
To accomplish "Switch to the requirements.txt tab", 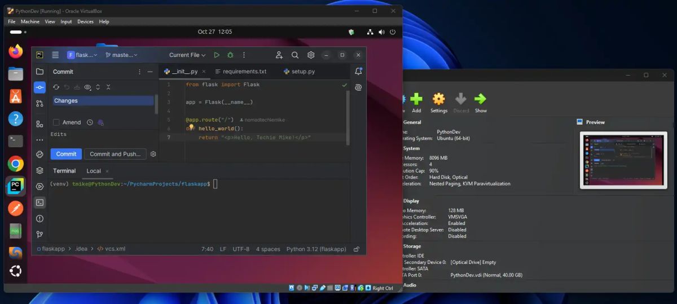I will (x=240, y=72).
